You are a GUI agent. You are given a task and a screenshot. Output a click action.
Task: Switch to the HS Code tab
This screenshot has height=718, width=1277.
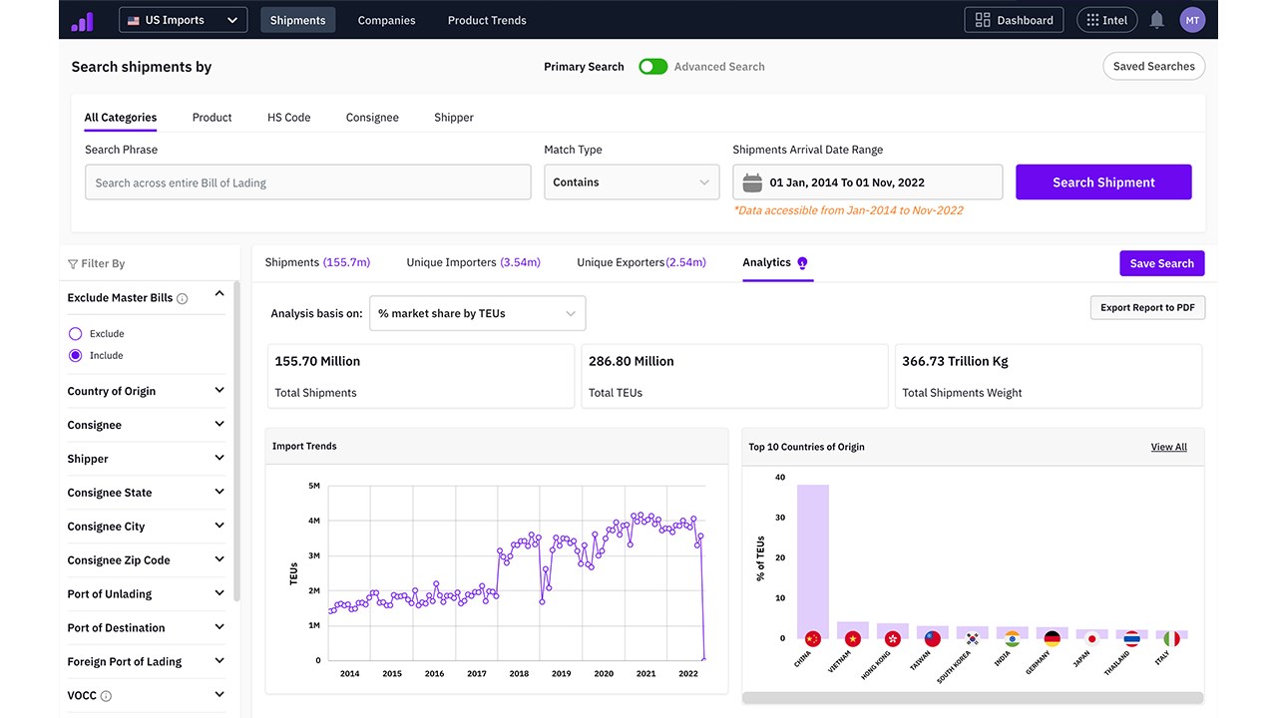click(x=289, y=118)
